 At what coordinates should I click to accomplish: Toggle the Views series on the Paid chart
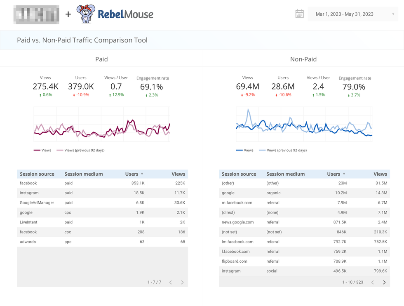[x=42, y=150]
